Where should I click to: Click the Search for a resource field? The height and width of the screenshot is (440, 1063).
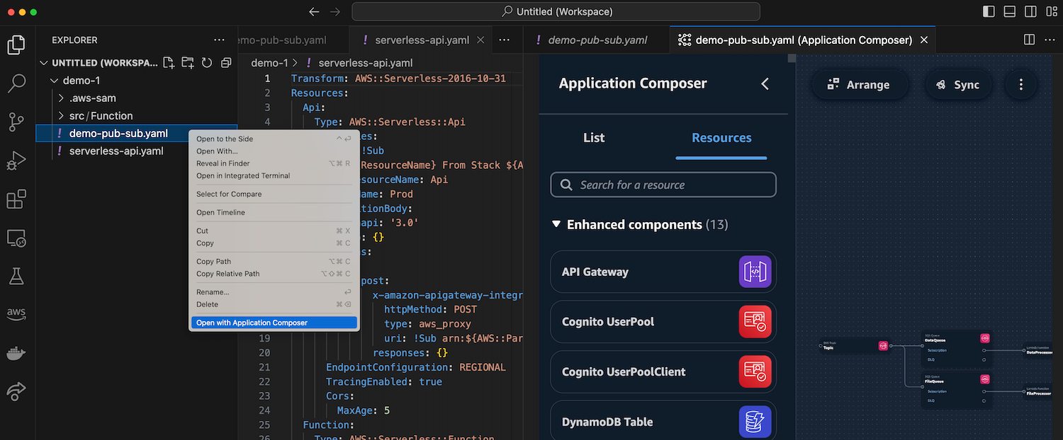click(x=663, y=185)
